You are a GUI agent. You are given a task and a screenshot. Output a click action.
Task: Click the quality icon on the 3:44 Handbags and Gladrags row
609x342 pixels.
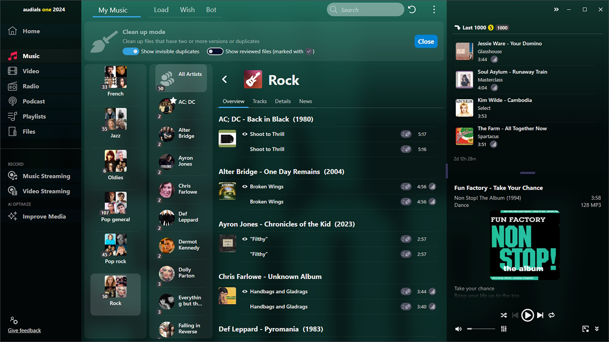coord(432,292)
